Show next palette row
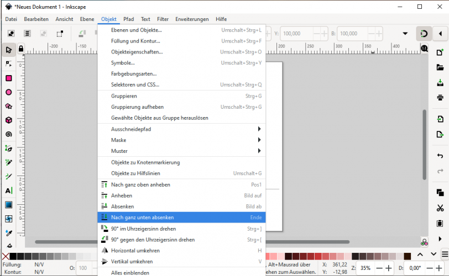The width and height of the screenshot is (449, 276). click(434, 254)
